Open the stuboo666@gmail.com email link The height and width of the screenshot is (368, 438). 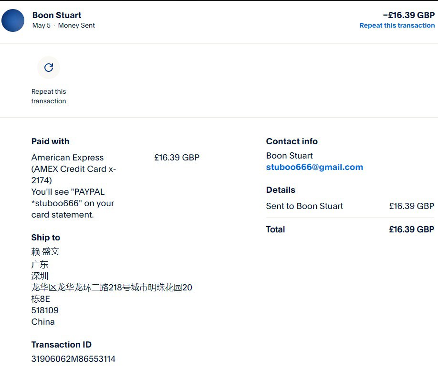pos(314,167)
